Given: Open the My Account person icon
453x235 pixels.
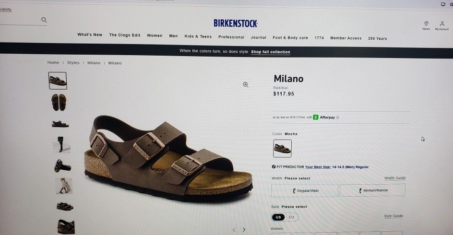Looking at the screenshot, I should point(442,23).
